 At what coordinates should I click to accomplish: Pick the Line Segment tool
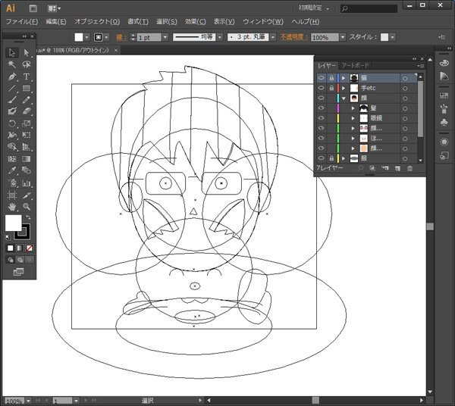[x=12, y=88]
